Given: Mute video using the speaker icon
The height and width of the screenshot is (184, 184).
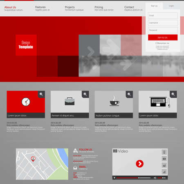Looking at the screenshot, I should click(155, 178).
